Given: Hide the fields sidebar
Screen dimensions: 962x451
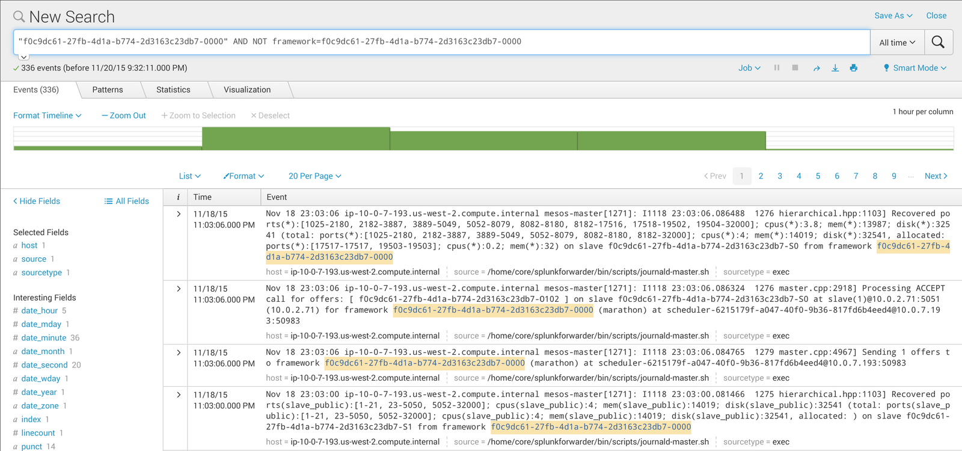Looking at the screenshot, I should click(x=37, y=201).
